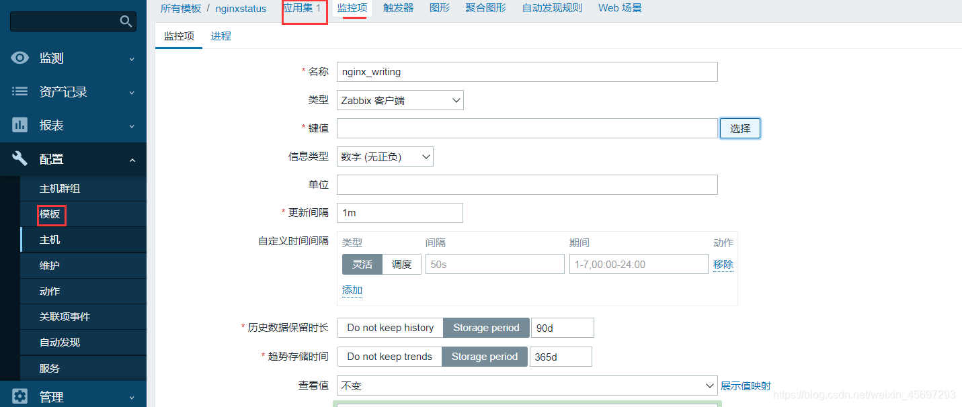Focus the 名称 field containing nginx_writing
The height and width of the screenshot is (407, 962).
click(527, 72)
